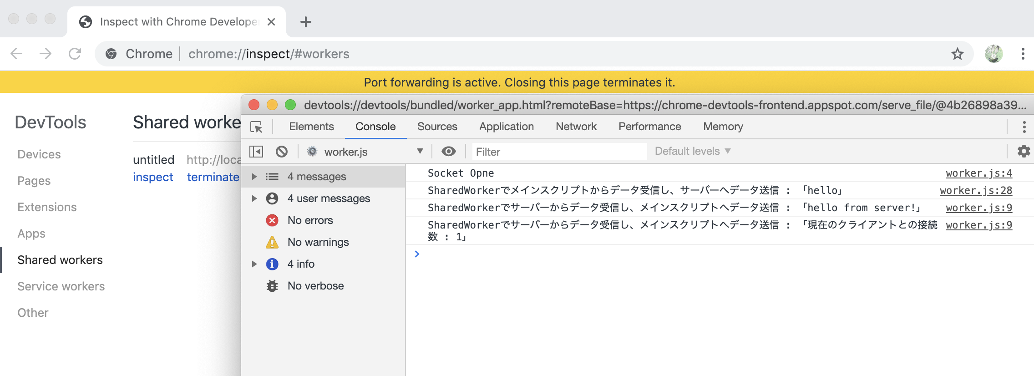
Task: Toggle the live expression eye icon
Action: [x=449, y=152]
